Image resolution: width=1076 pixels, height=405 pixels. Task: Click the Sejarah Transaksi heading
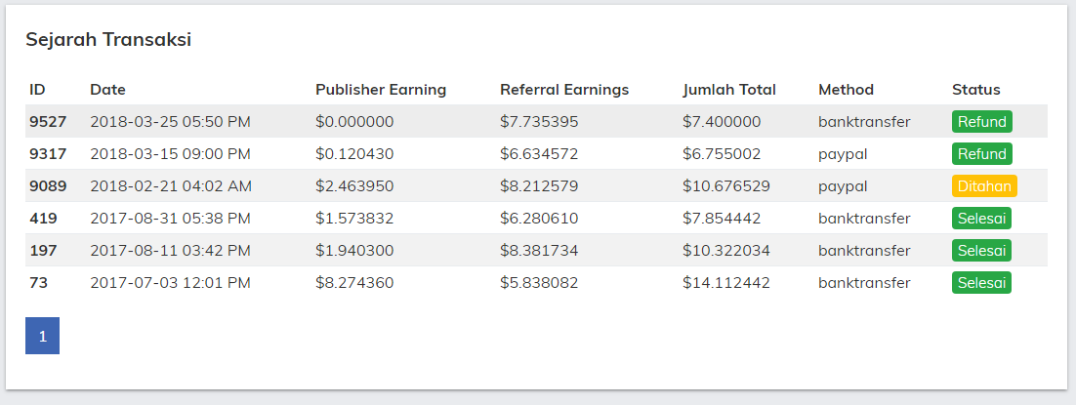[108, 40]
